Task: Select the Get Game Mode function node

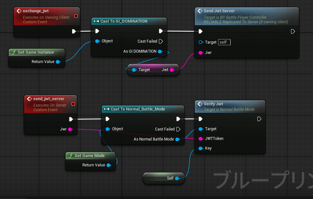Action: pos(89,156)
